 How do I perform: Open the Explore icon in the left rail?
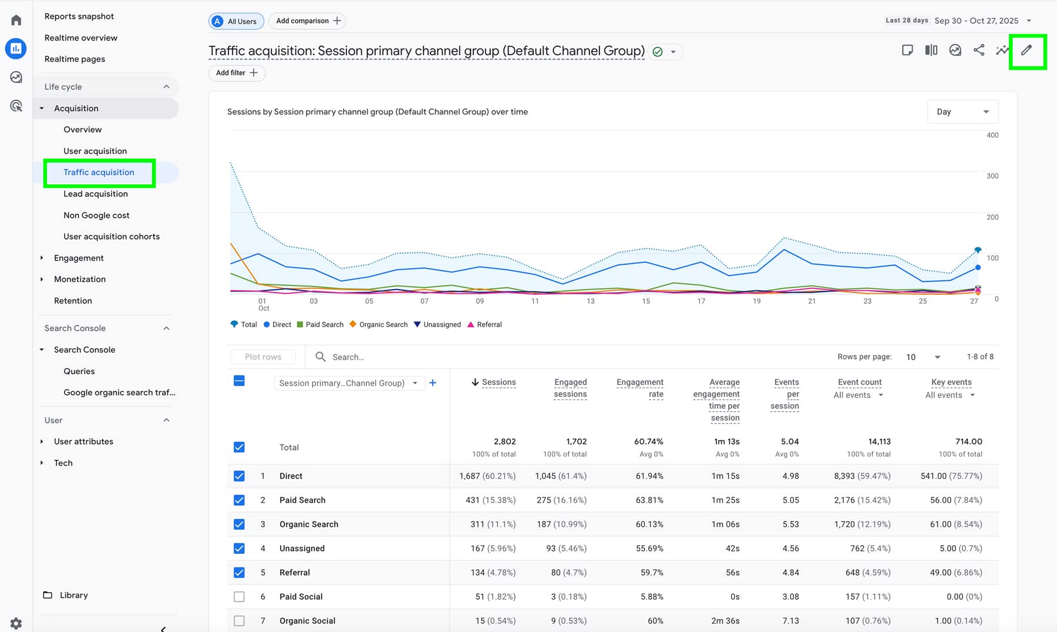click(x=16, y=76)
